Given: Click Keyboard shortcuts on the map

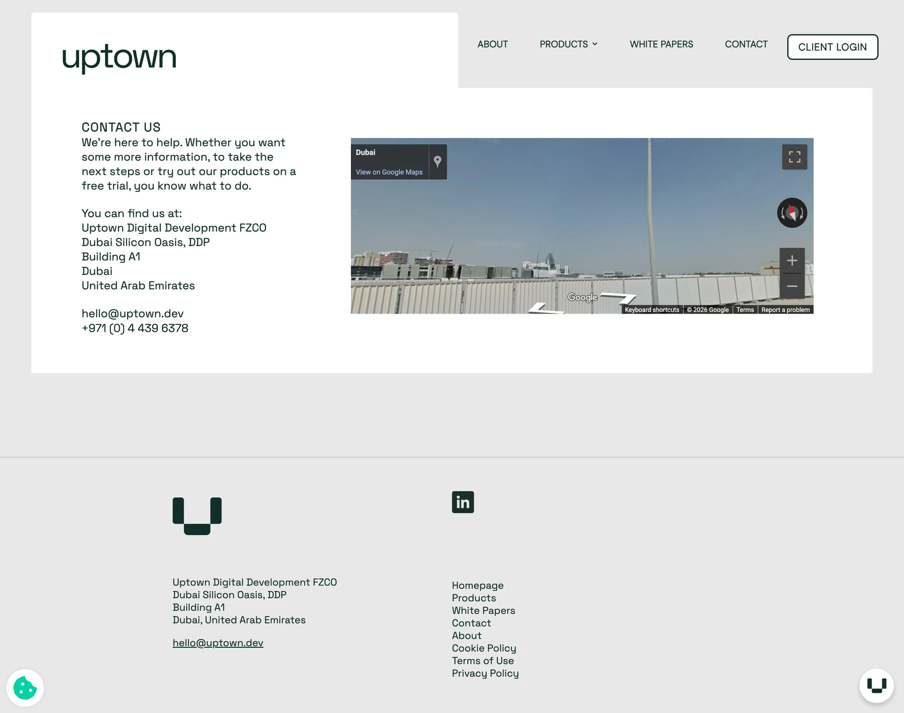Looking at the screenshot, I should [652, 310].
